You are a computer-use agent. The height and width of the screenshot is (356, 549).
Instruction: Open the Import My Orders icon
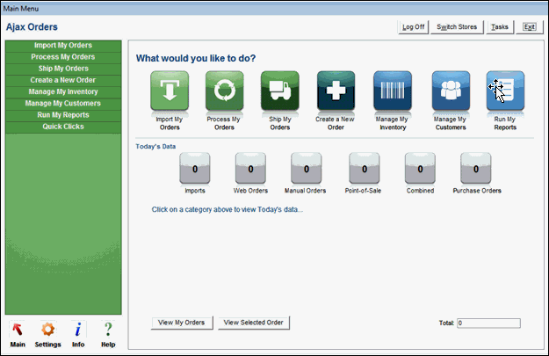(x=170, y=91)
